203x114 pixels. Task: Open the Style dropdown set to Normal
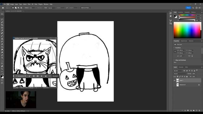52,8
